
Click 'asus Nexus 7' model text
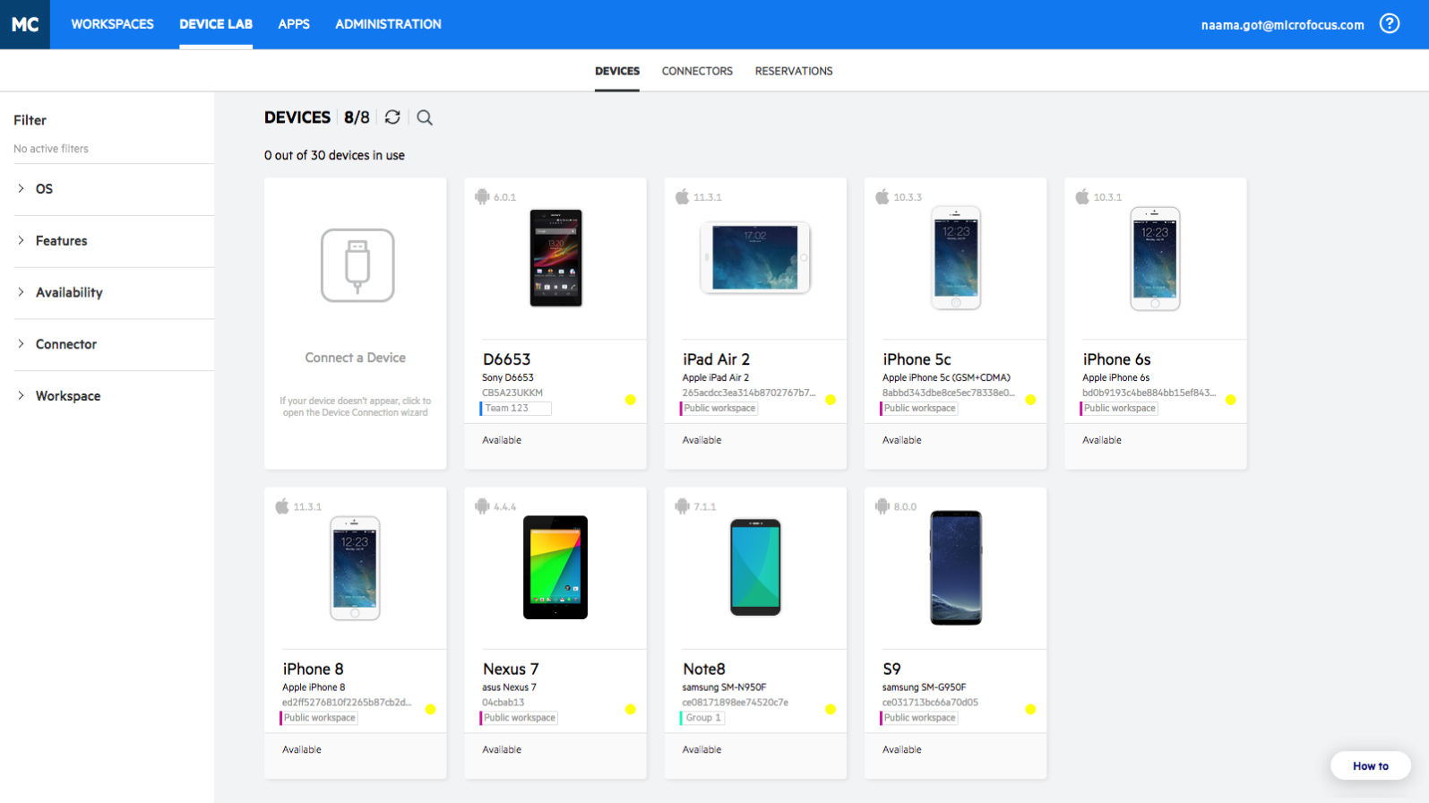(509, 687)
